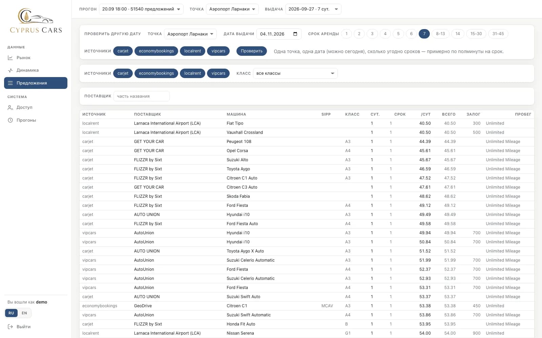Focus the Поставщик name filter field
The image size is (542, 338).
click(142, 96)
